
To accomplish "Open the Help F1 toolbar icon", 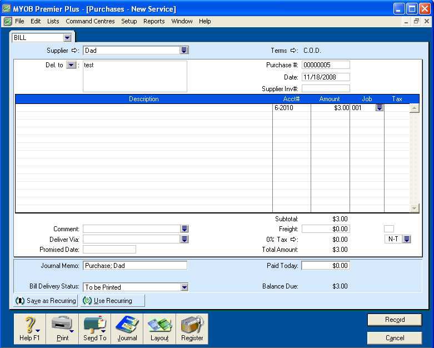I will click(29, 329).
